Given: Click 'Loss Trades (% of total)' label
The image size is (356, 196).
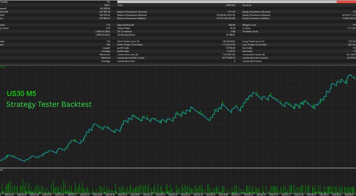Looking at the screenshot, I should coord(254,45).
